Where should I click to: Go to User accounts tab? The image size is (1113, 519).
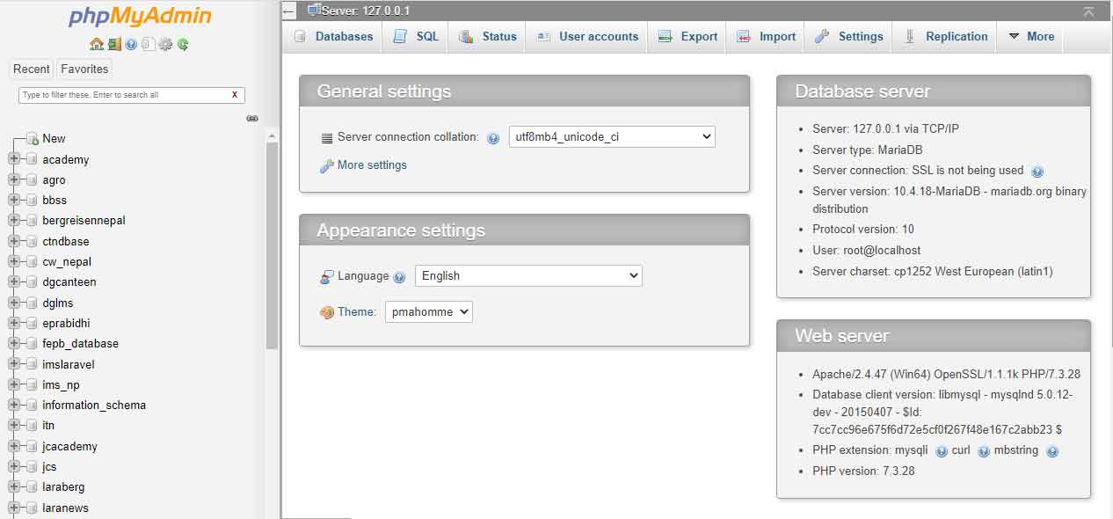tap(587, 36)
